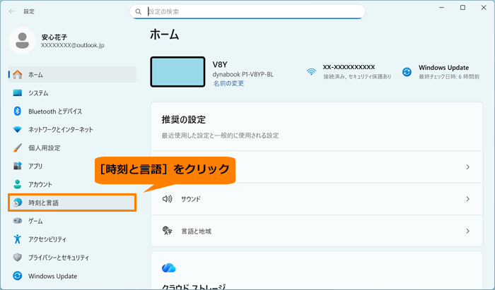This screenshot has height=290, width=495.
Task: Open Windows Update in the sidebar
Action: click(x=72, y=276)
